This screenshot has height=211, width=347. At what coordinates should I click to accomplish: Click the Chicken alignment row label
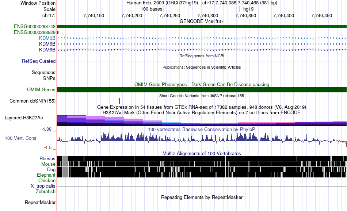[x=47, y=180]
